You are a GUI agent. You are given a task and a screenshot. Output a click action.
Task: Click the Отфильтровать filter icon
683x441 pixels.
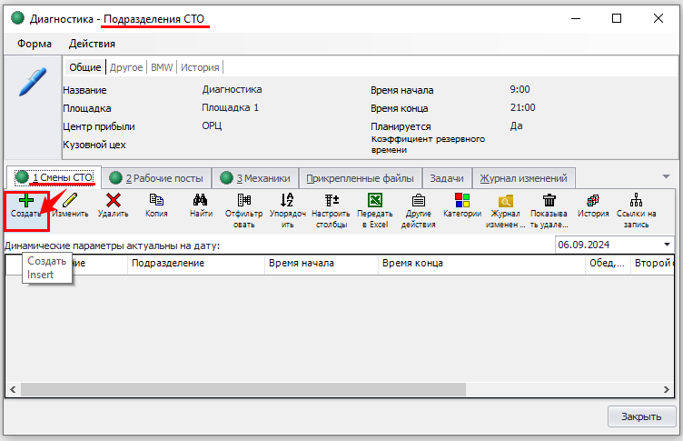[x=243, y=201]
